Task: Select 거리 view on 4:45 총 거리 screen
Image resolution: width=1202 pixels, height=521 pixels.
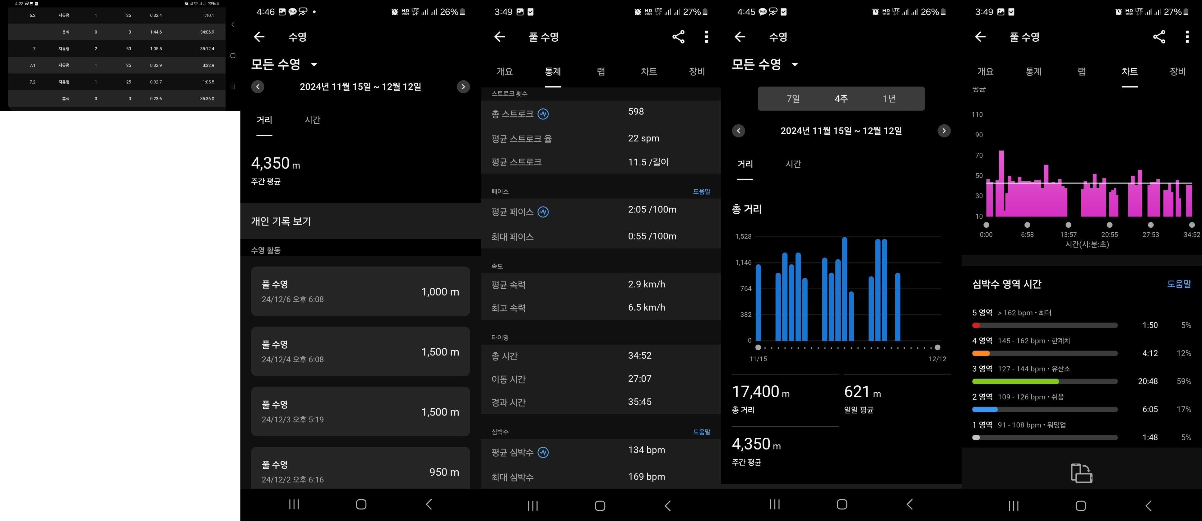Action: coord(745,164)
